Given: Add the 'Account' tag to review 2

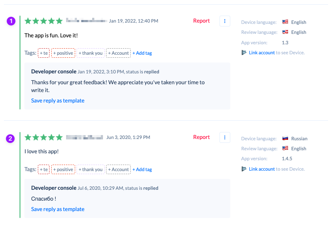Looking at the screenshot, I should pos(118,169).
